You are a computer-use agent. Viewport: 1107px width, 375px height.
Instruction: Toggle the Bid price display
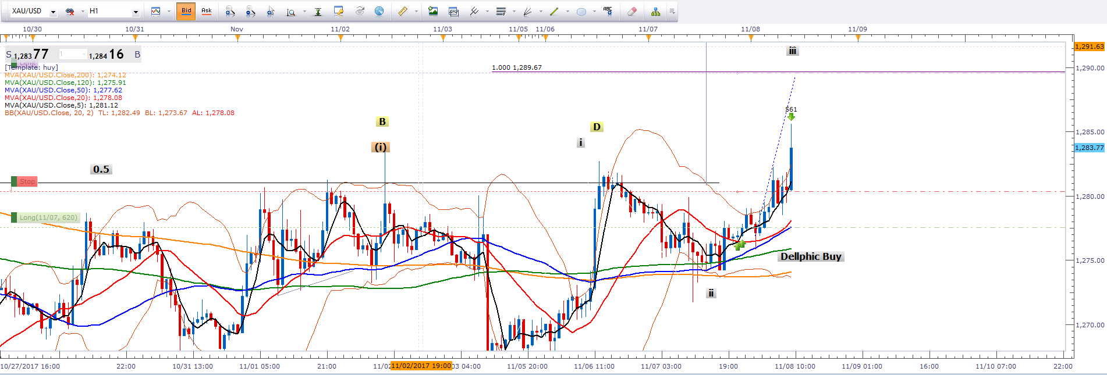[186, 11]
